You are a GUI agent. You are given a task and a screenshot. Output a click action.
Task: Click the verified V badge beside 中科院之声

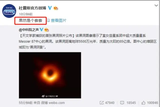coord(41,30)
